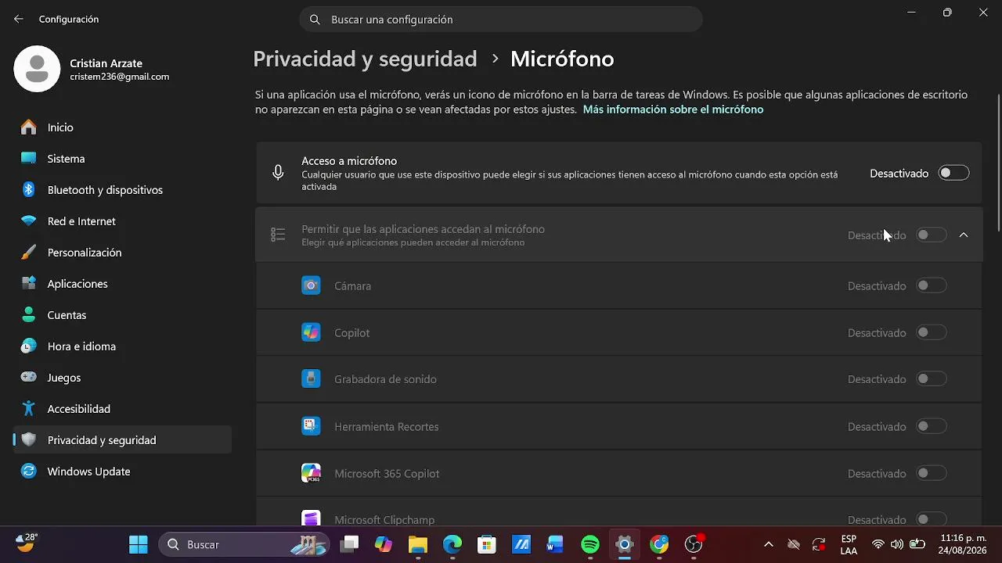Toggle microphone access for Microsoft 365 Copilot
This screenshot has width=1002, height=563.
pyautogui.click(x=932, y=473)
